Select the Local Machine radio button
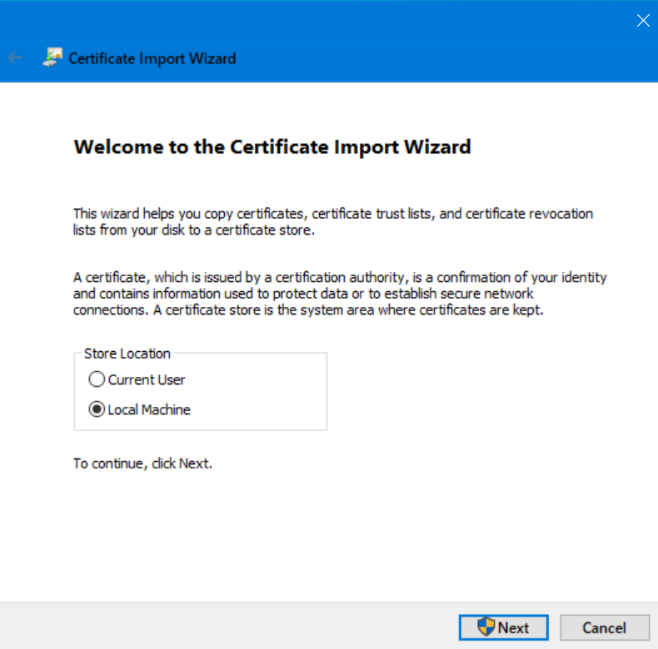658x649 pixels. (97, 409)
